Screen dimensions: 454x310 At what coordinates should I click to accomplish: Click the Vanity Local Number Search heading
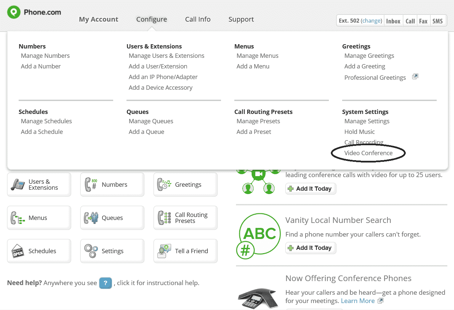tap(338, 220)
